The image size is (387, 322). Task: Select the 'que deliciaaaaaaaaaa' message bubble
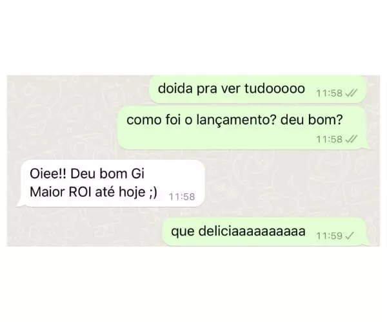pos(266,232)
